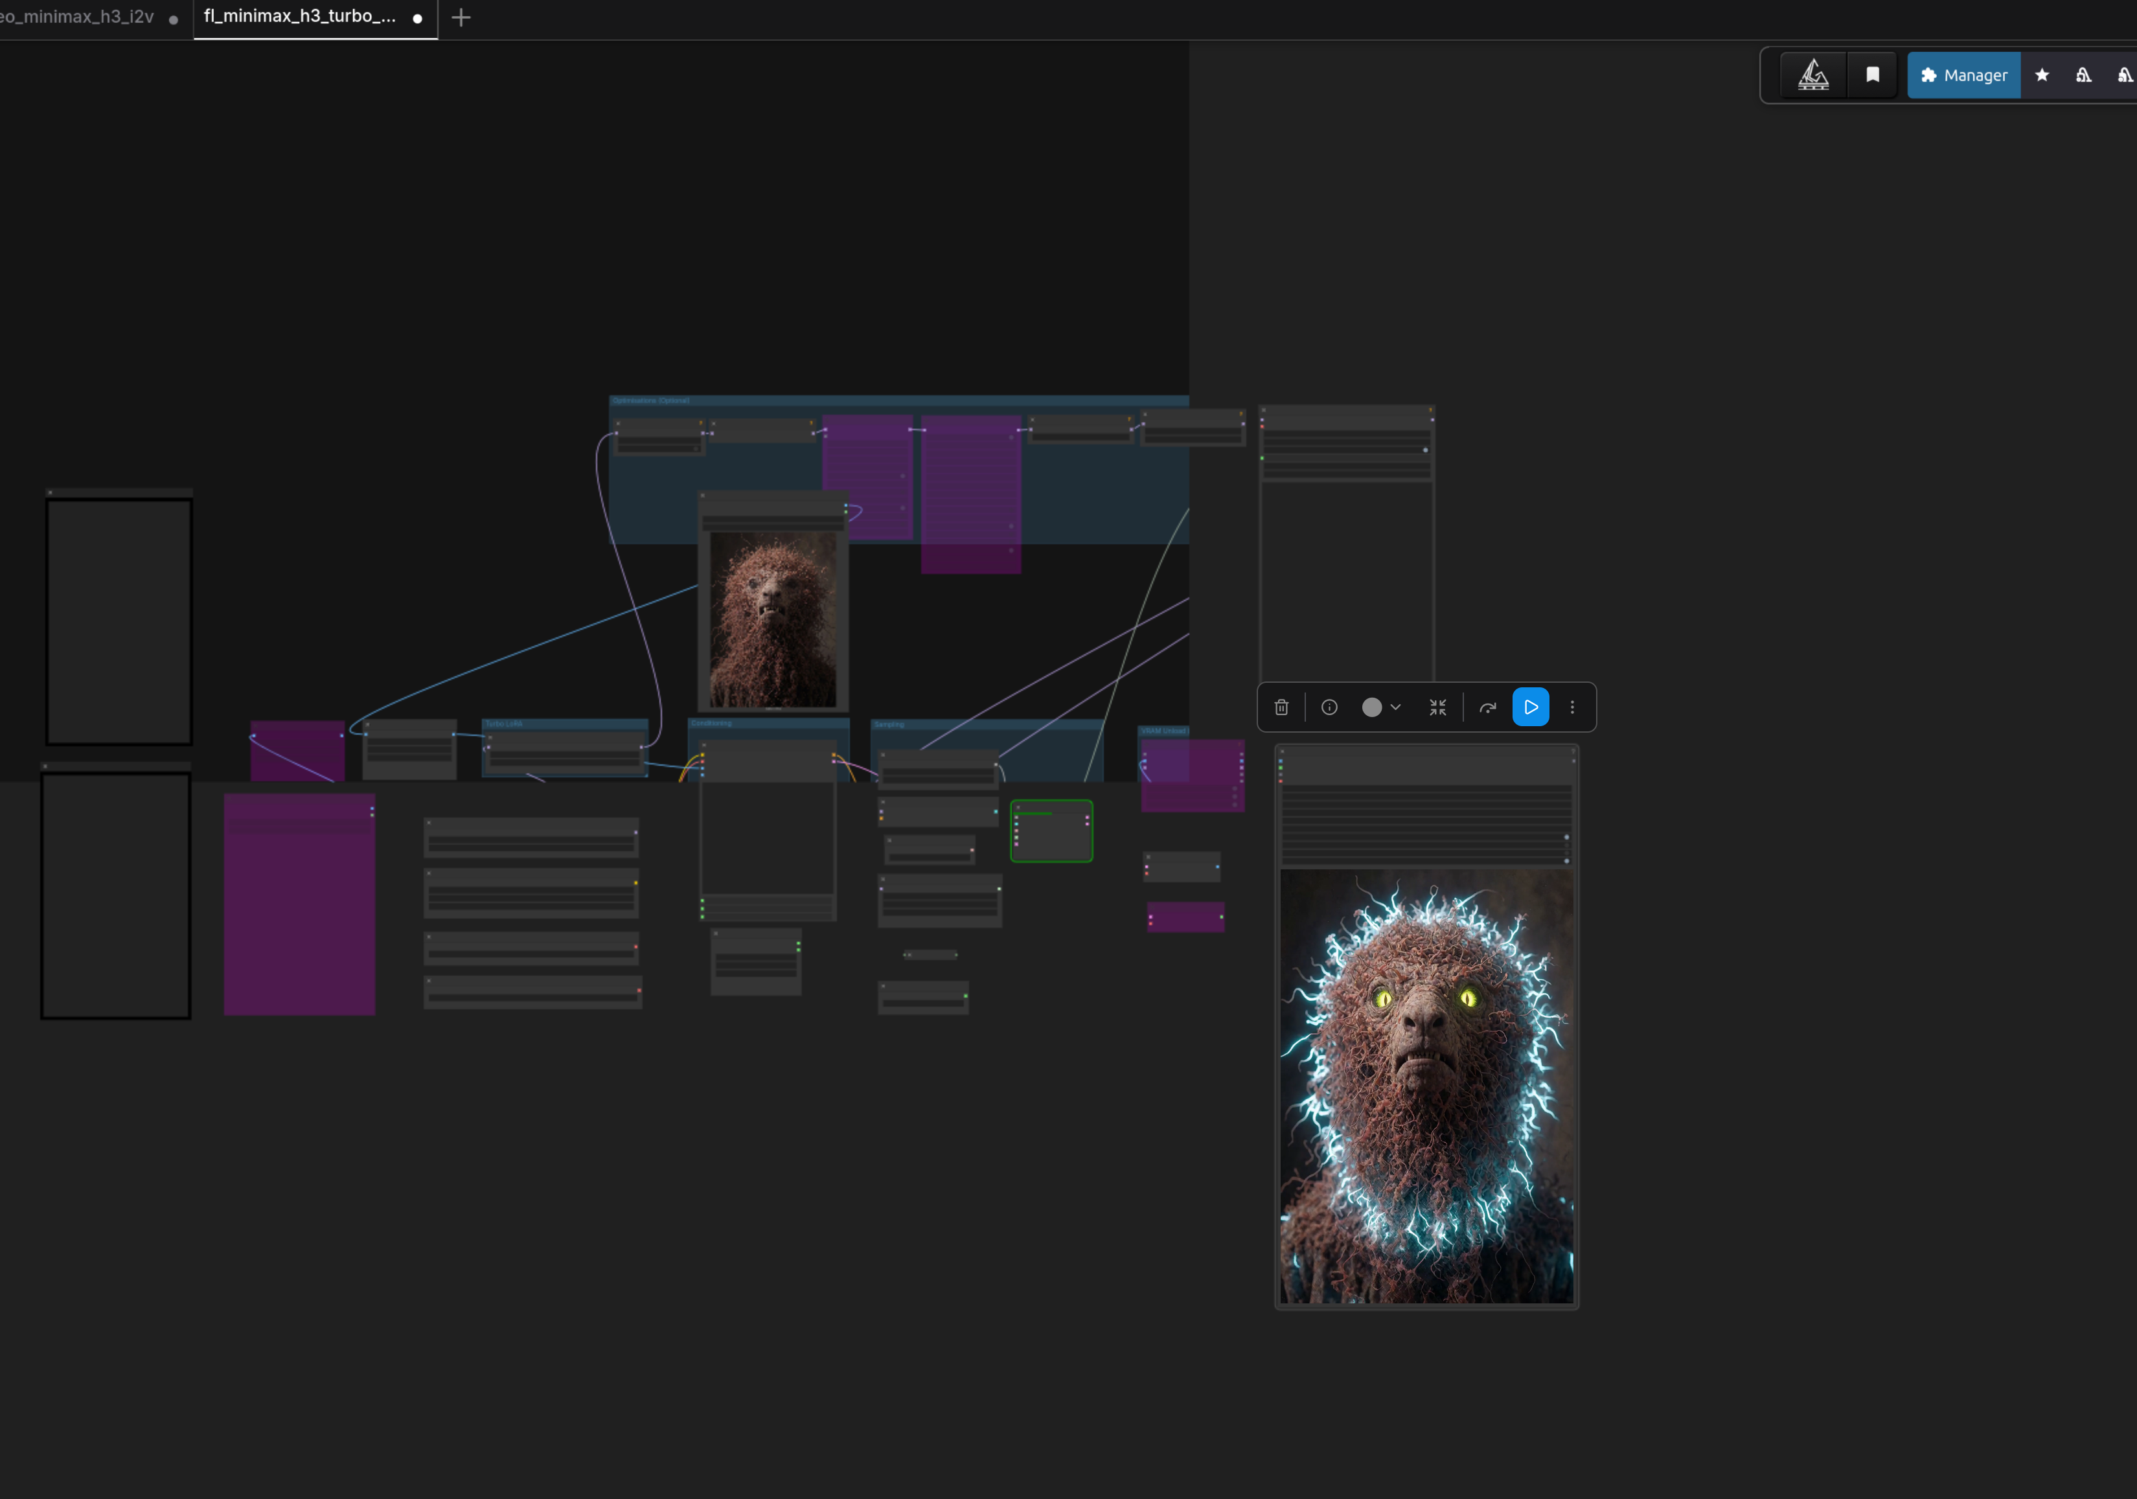Viewport: 2137px width, 1499px height.
Task: Bypass the selected node via the curved-arrow icon
Action: click(1487, 707)
